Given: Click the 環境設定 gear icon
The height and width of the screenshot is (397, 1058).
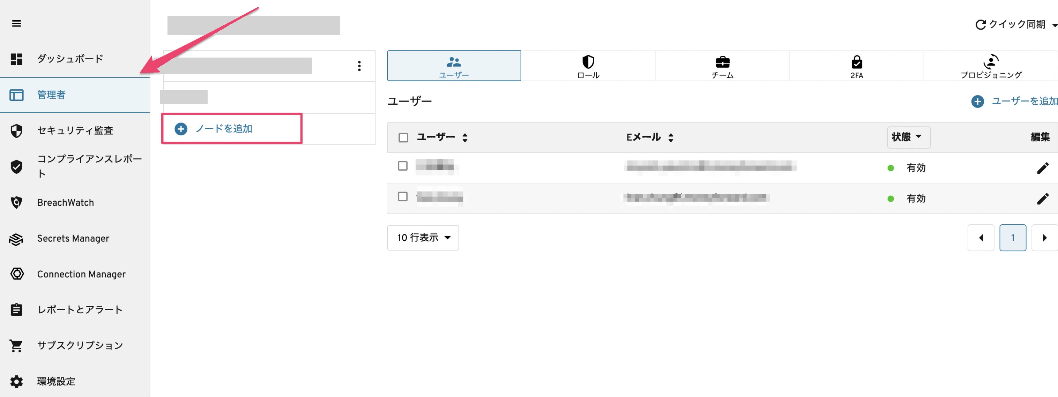Looking at the screenshot, I should pyautogui.click(x=16, y=381).
